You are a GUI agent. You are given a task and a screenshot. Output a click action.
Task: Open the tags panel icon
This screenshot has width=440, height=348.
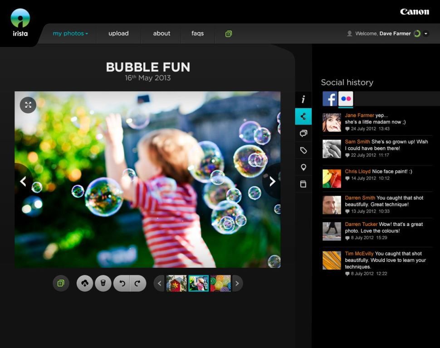pyautogui.click(x=303, y=151)
